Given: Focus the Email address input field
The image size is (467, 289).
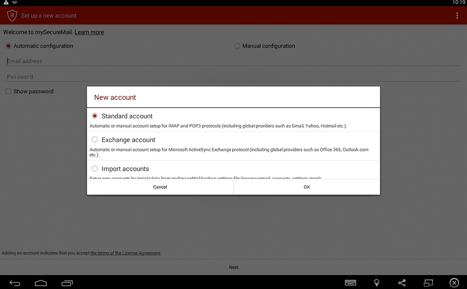Looking at the screenshot, I should (x=232, y=61).
